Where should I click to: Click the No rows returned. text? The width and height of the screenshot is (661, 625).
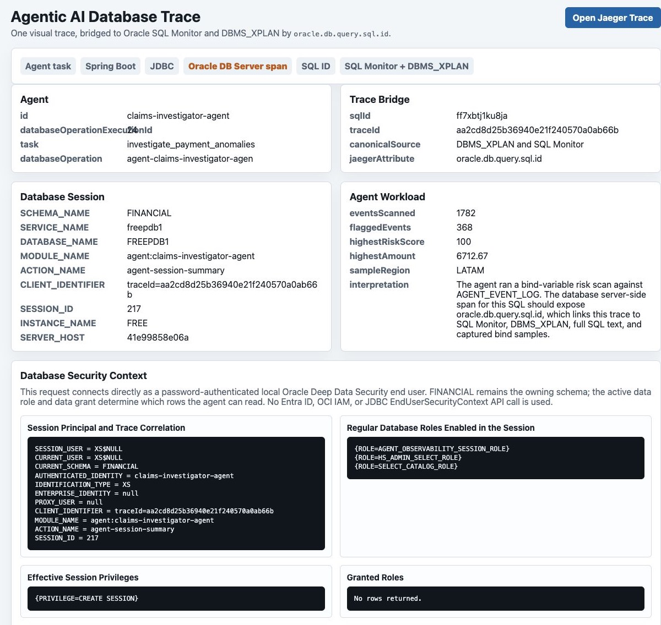tap(388, 599)
